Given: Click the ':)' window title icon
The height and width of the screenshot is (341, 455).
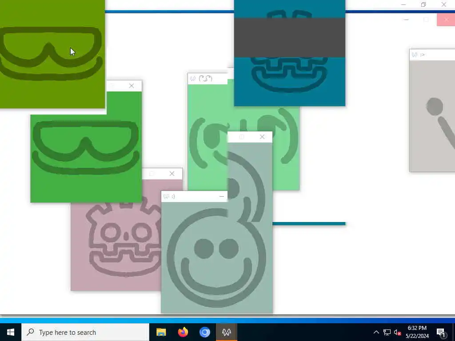Looking at the screenshot, I should coord(166,197).
